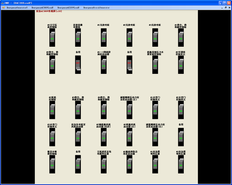232x185 pixels.
Task: Toggle the #1充放电板 breaker switch
Action: coord(103,38)
